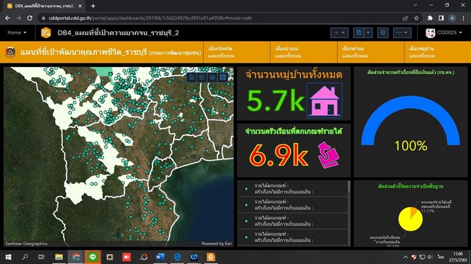
Task: Open the เลือกตำบล subdistrict selector
Action: click(370, 52)
